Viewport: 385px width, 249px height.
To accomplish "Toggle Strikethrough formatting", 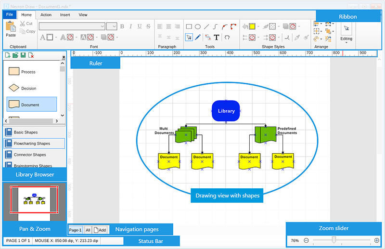I will [x=148, y=26].
